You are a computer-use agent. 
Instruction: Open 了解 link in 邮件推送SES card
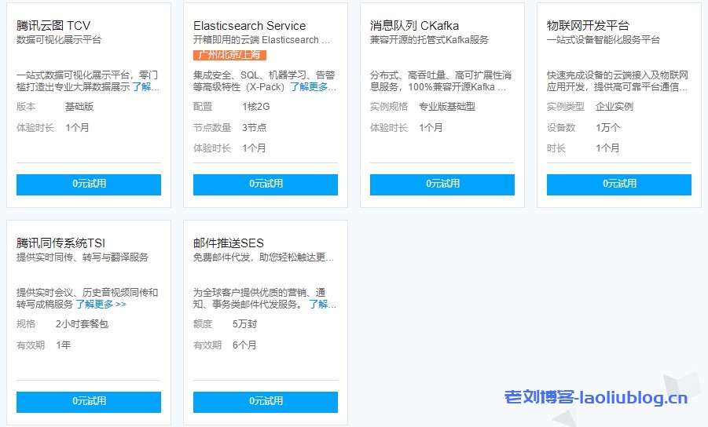pyautogui.click(x=322, y=305)
